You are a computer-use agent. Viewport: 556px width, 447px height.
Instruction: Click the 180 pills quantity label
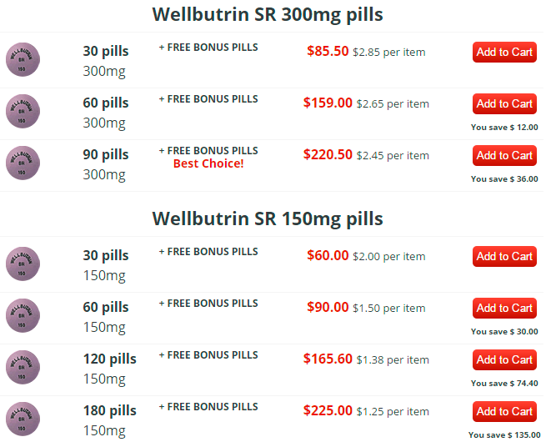pos(109,411)
